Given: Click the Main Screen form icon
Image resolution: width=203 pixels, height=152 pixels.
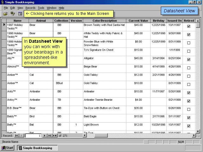Looking at the screenshot, I should tap(20, 14).
